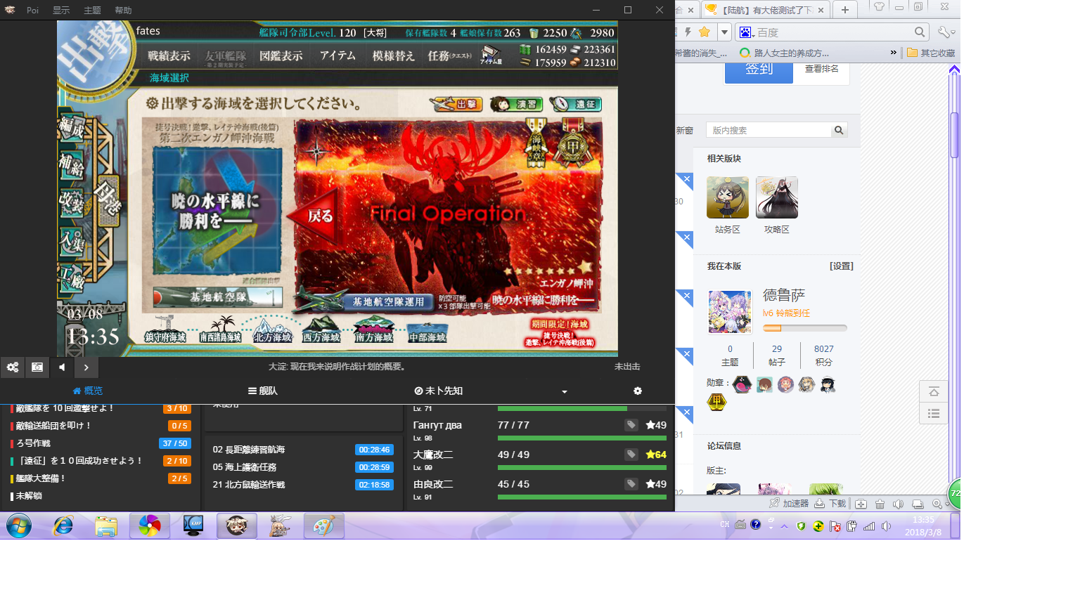The height and width of the screenshot is (607, 1080).
Task: Click the 02:18:58 expedition timer
Action: 374,485
